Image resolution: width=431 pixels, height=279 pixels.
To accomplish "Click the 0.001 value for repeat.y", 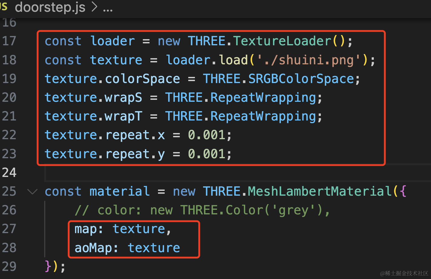I will coord(207,154).
